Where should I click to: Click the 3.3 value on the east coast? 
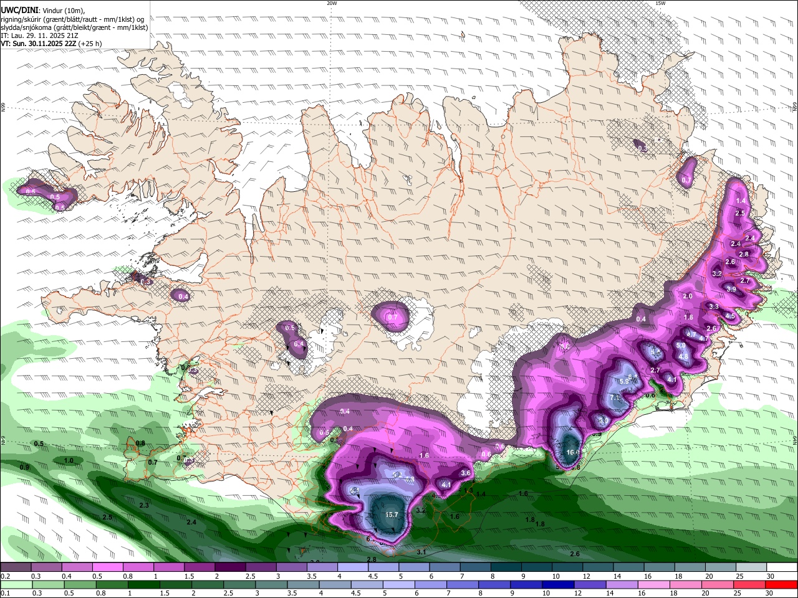click(x=714, y=306)
